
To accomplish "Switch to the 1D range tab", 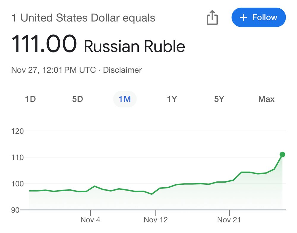I will coord(30,99).
